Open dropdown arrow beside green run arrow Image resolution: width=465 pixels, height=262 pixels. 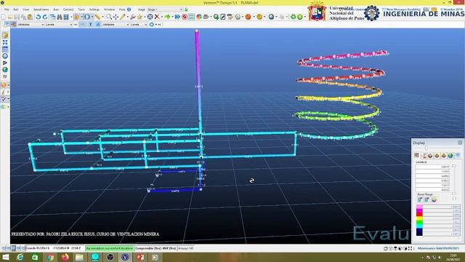point(172,17)
